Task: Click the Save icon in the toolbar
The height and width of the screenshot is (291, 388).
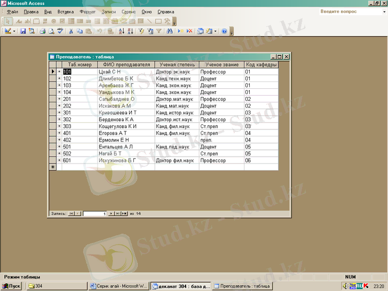Action: click(23, 31)
